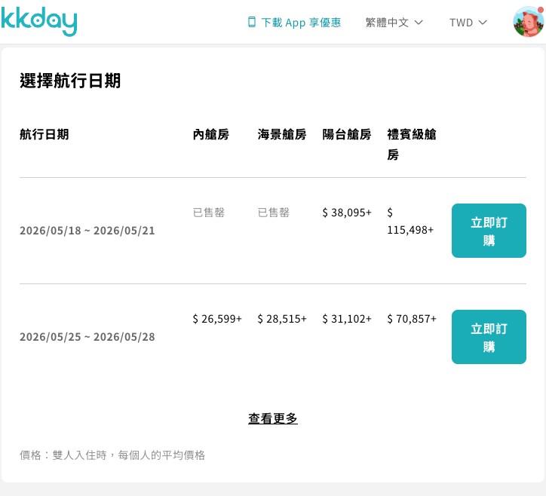
Task: Expand the 繁體中文 language dropdown
Action: pos(394,23)
